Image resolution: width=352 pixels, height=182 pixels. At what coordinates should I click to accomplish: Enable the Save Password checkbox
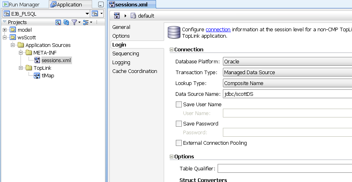[179, 123]
